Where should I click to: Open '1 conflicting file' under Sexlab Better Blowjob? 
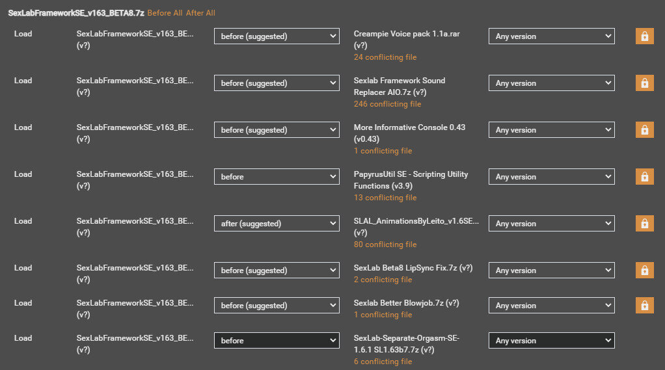click(x=383, y=315)
